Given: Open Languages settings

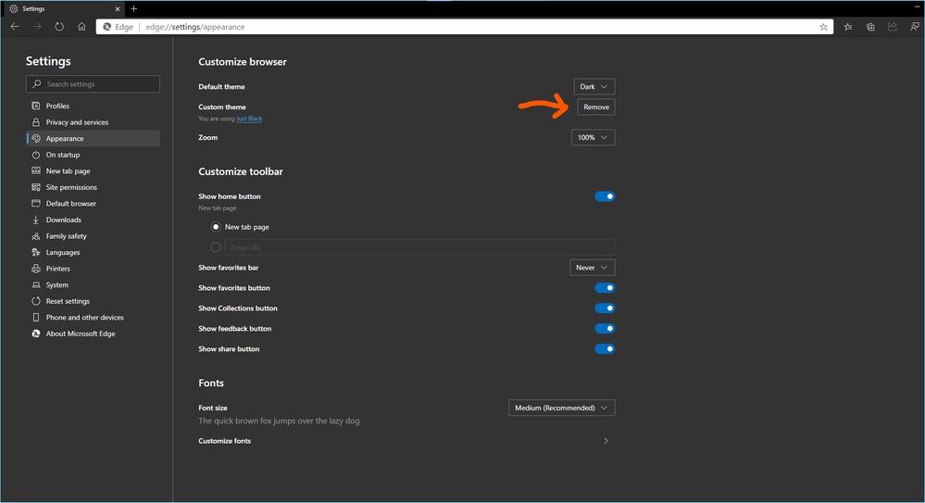Looking at the screenshot, I should [x=94, y=252].
